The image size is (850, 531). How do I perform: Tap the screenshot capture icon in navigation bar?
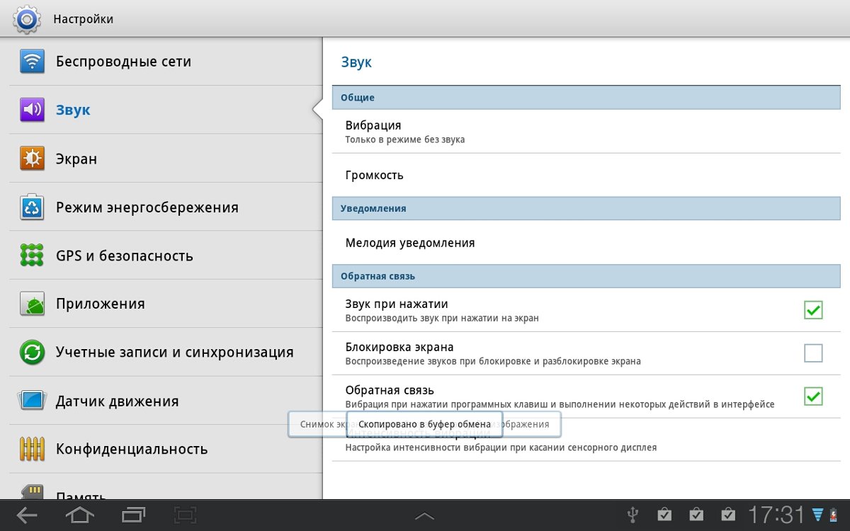point(185,515)
